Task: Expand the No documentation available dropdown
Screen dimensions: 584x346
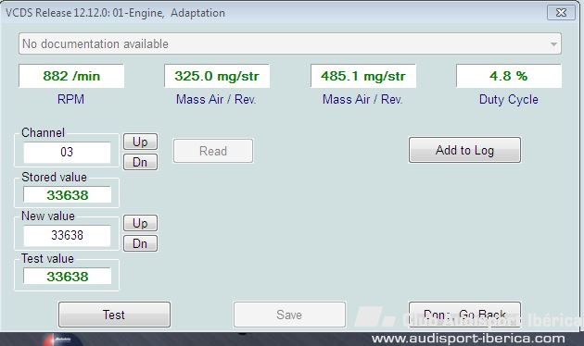Action: pyautogui.click(x=290, y=43)
